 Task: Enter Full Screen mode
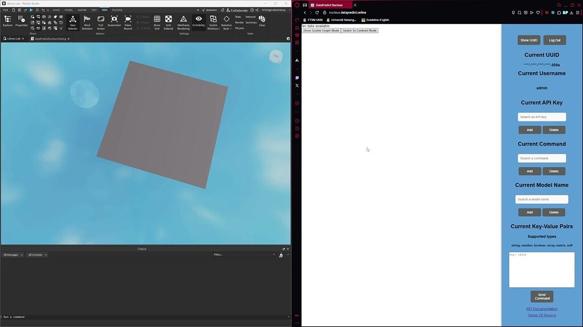(101, 22)
